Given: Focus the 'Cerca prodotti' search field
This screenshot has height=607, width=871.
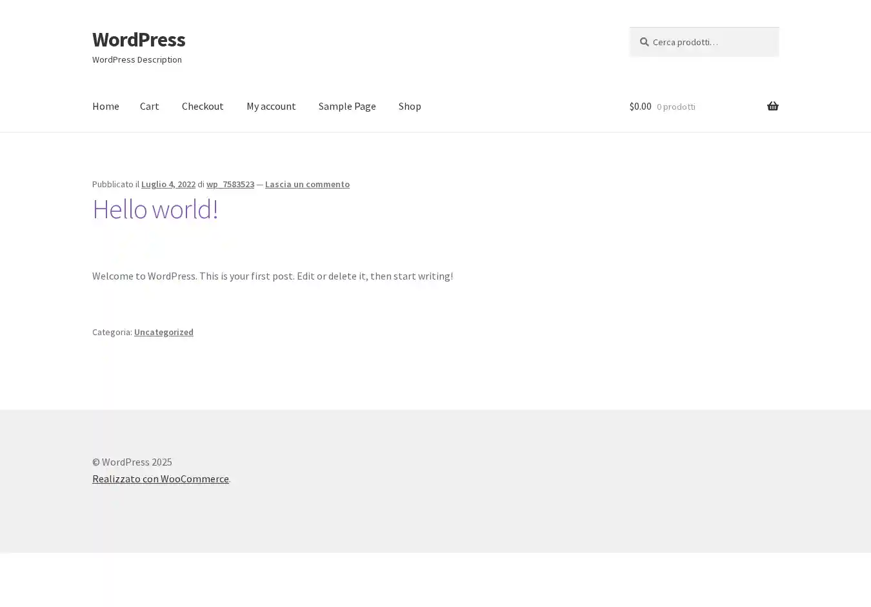Looking at the screenshot, I should (710, 42).
